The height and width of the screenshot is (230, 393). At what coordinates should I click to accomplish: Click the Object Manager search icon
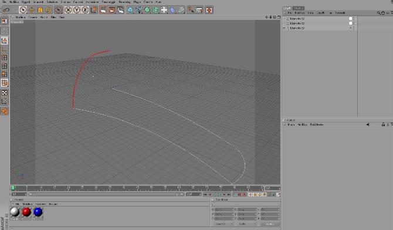[379, 13]
